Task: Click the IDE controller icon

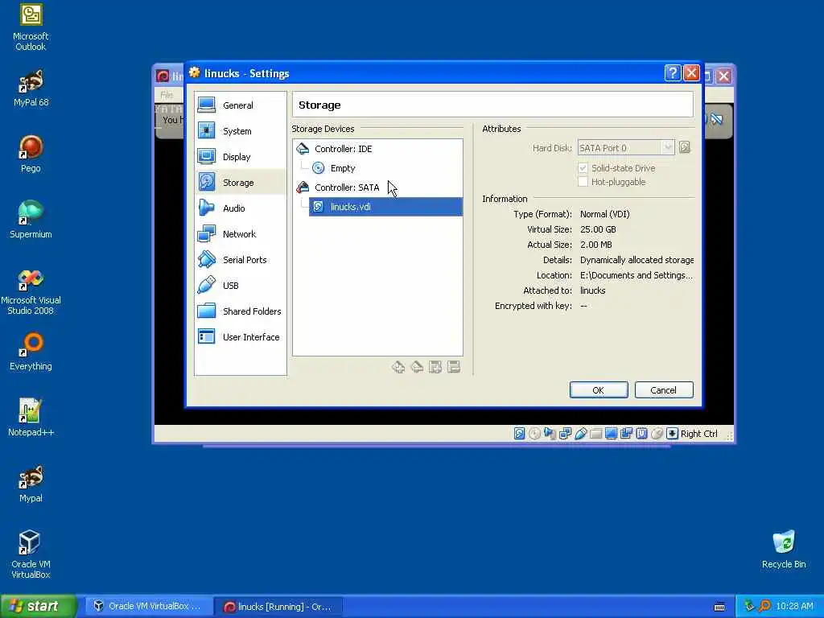Action: tap(303, 149)
